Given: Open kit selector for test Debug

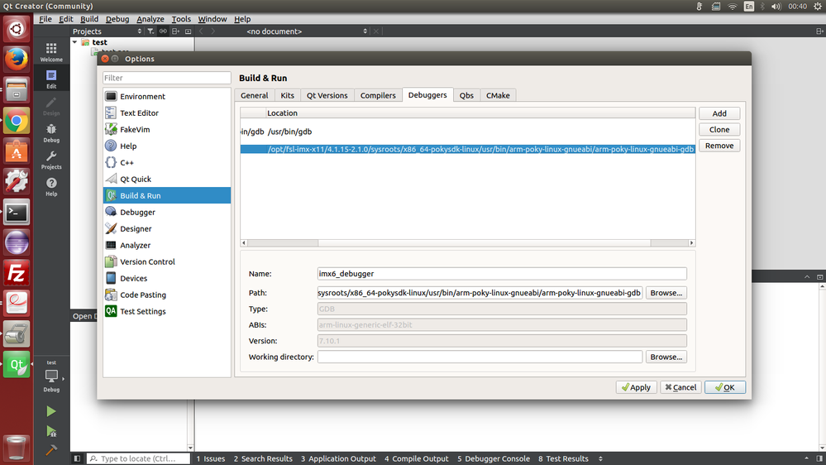Looking at the screenshot, I should tap(51, 376).
